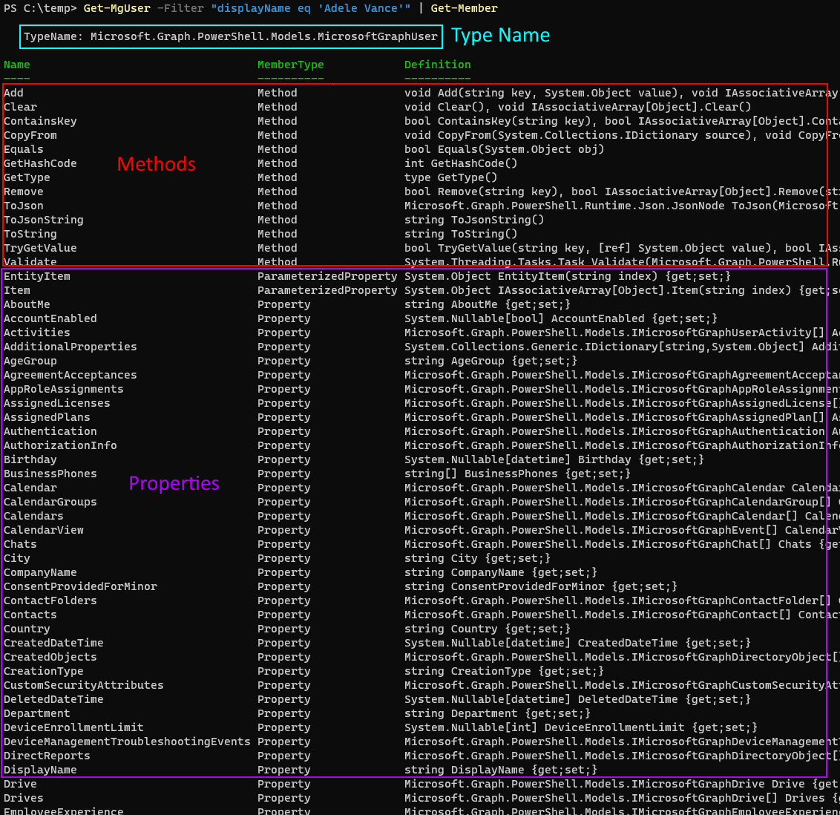Click Activities in the Name column

coord(37,333)
